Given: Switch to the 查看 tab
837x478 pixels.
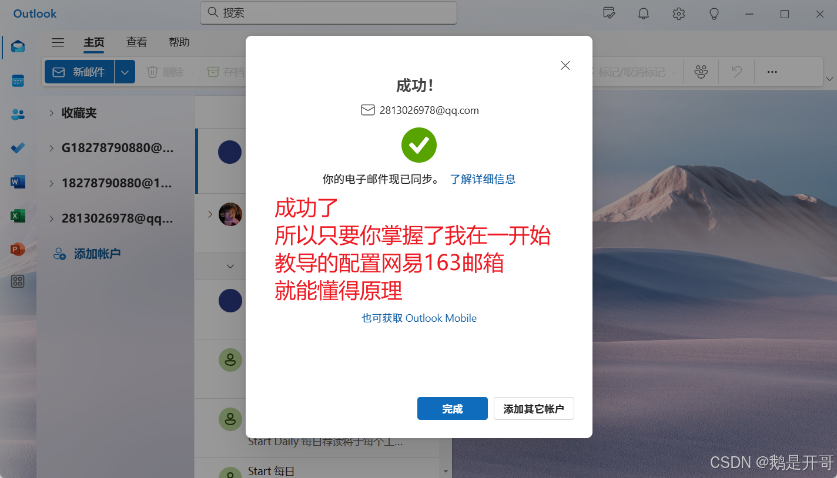Looking at the screenshot, I should pos(136,42).
